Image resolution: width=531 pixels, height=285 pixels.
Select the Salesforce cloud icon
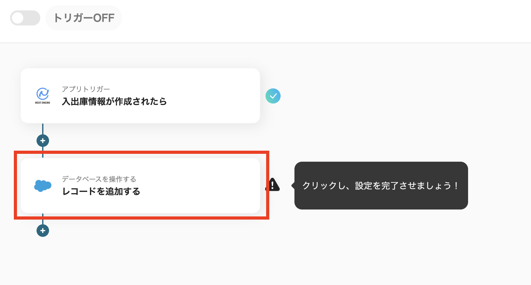[42, 186]
